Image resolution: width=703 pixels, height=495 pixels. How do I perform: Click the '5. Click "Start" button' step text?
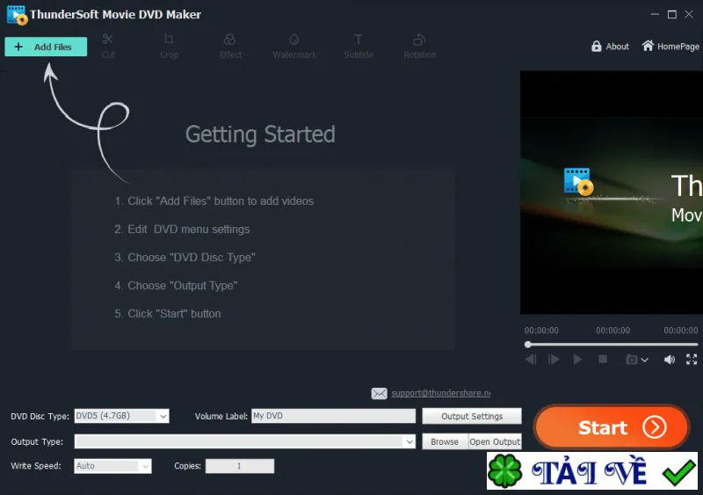(x=167, y=314)
